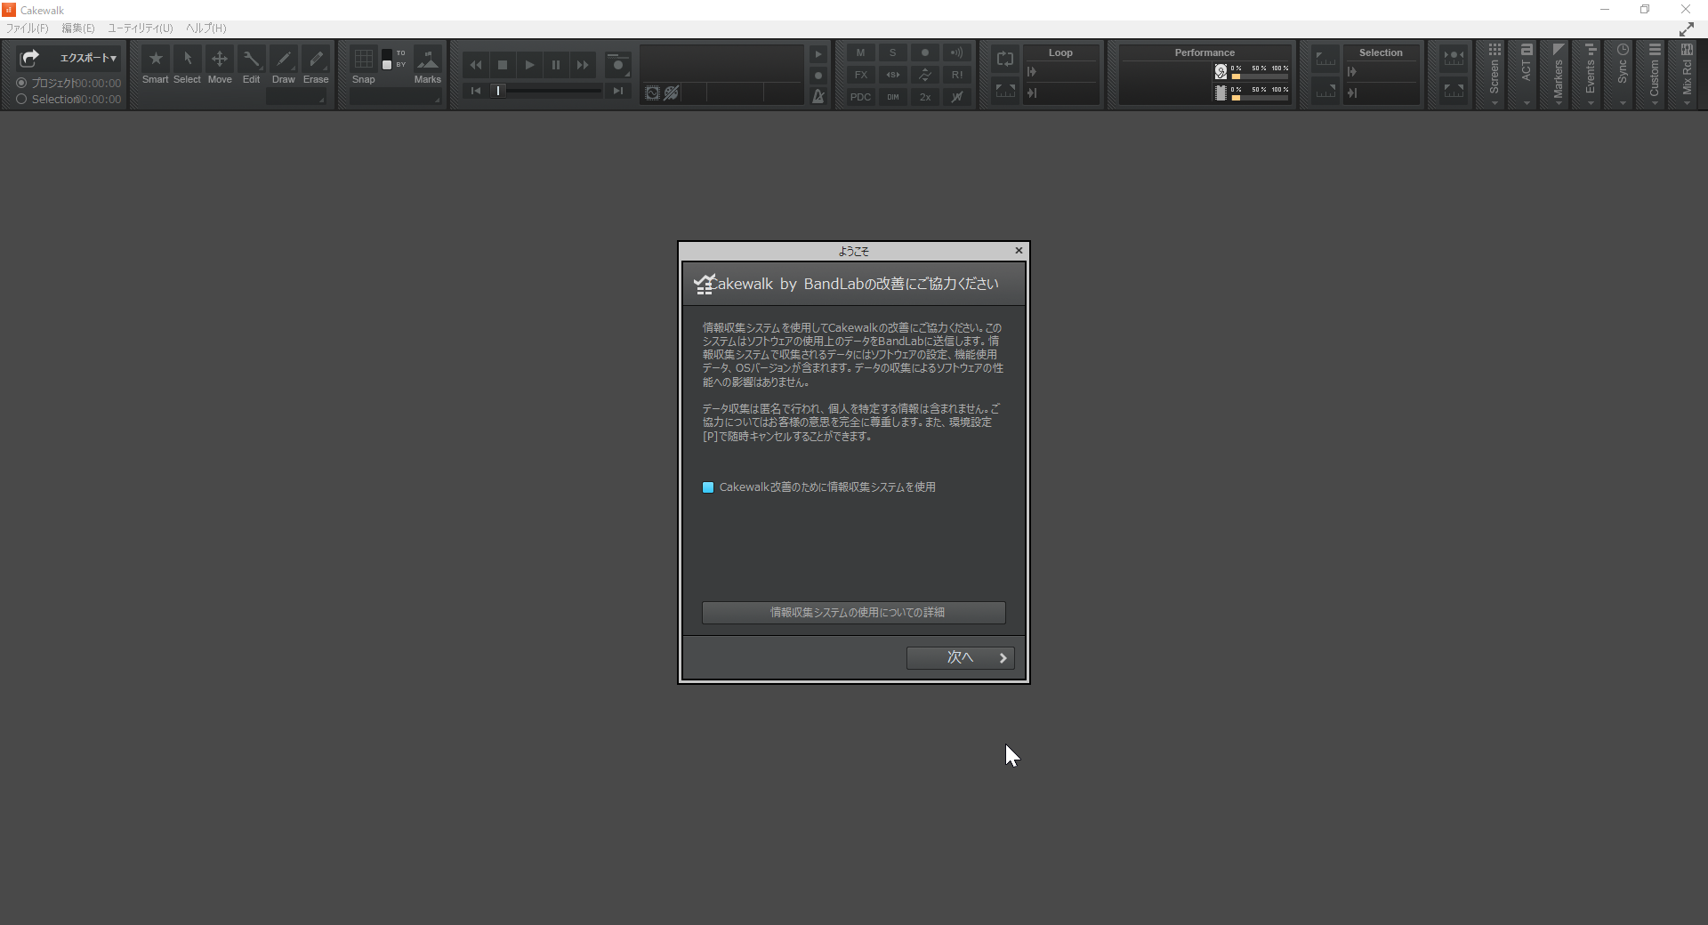Toggle the Loop on/off icon
This screenshot has width=1708, height=925.
[1005, 59]
